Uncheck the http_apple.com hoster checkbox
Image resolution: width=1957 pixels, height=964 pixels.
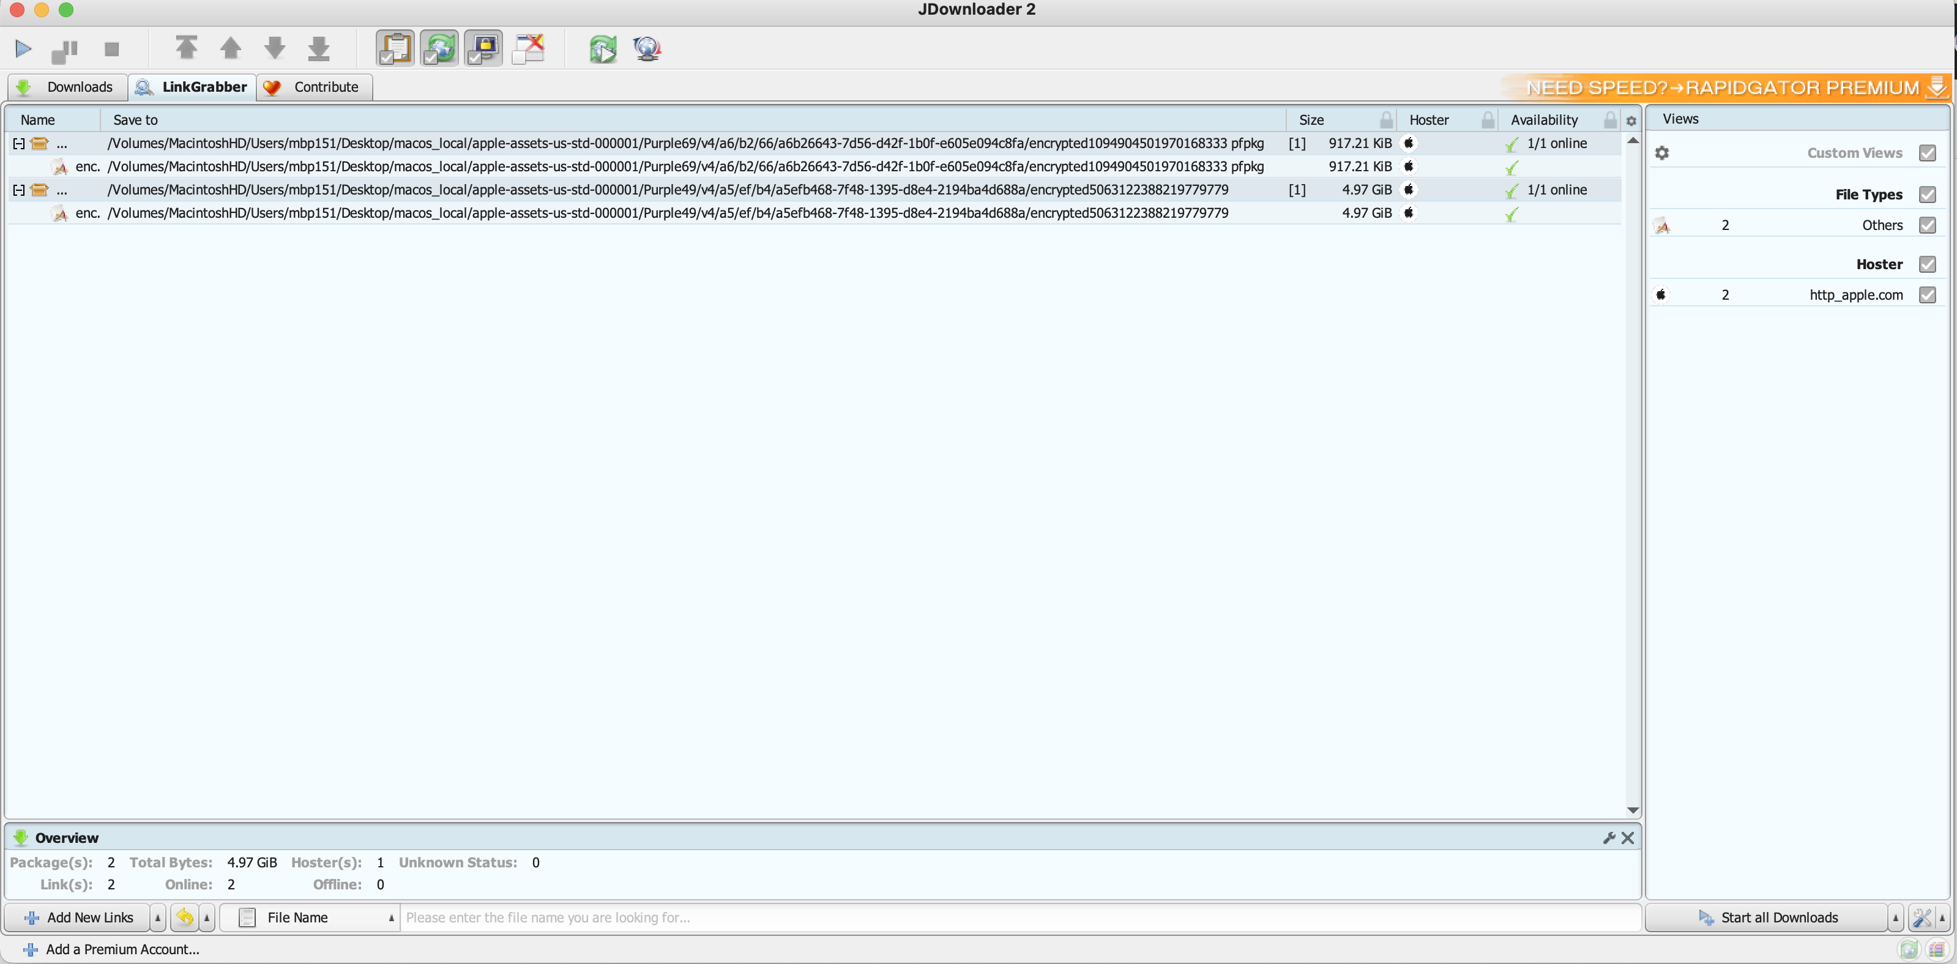(1928, 295)
